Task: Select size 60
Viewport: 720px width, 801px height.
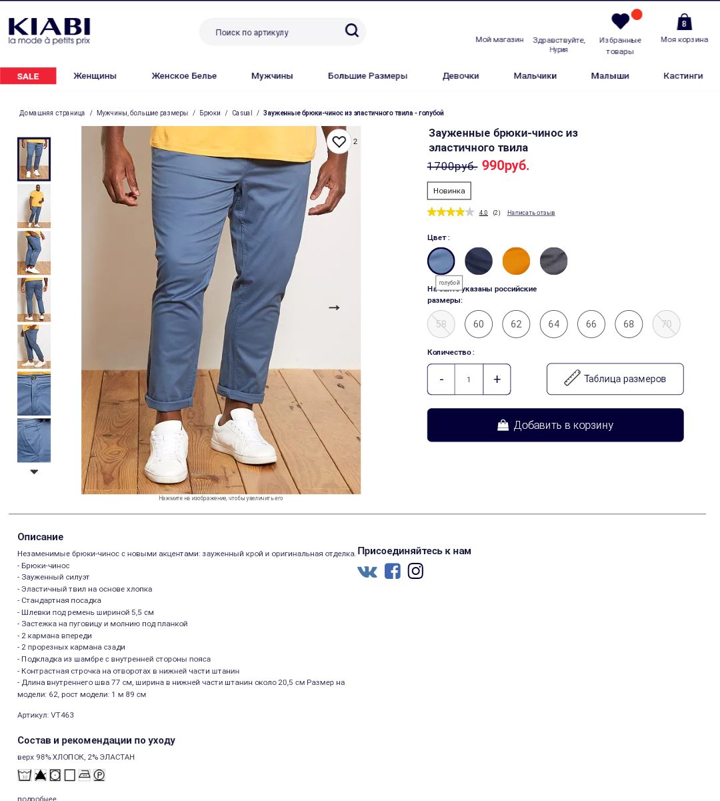Action: (x=479, y=324)
